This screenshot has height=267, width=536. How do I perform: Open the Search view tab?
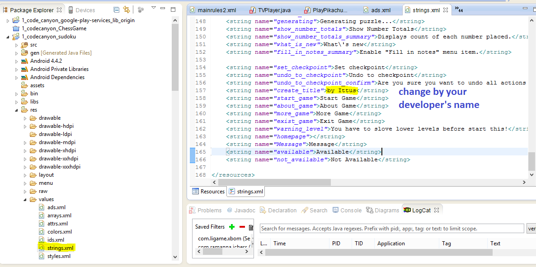click(x=314, y=210)
